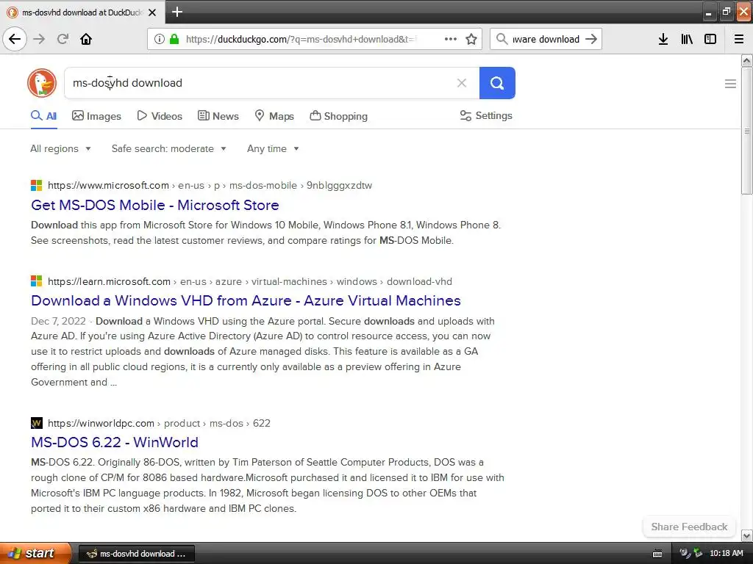The width and height of the screenshot is (753, 564).
Task: Expand the All regions dropdown
Action: coord(60,148)
